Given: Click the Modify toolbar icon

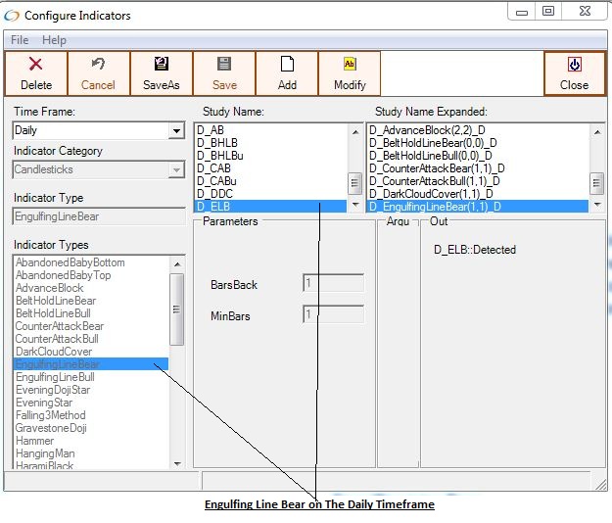Looking at the screenshot, I should (x=350, y=65).
